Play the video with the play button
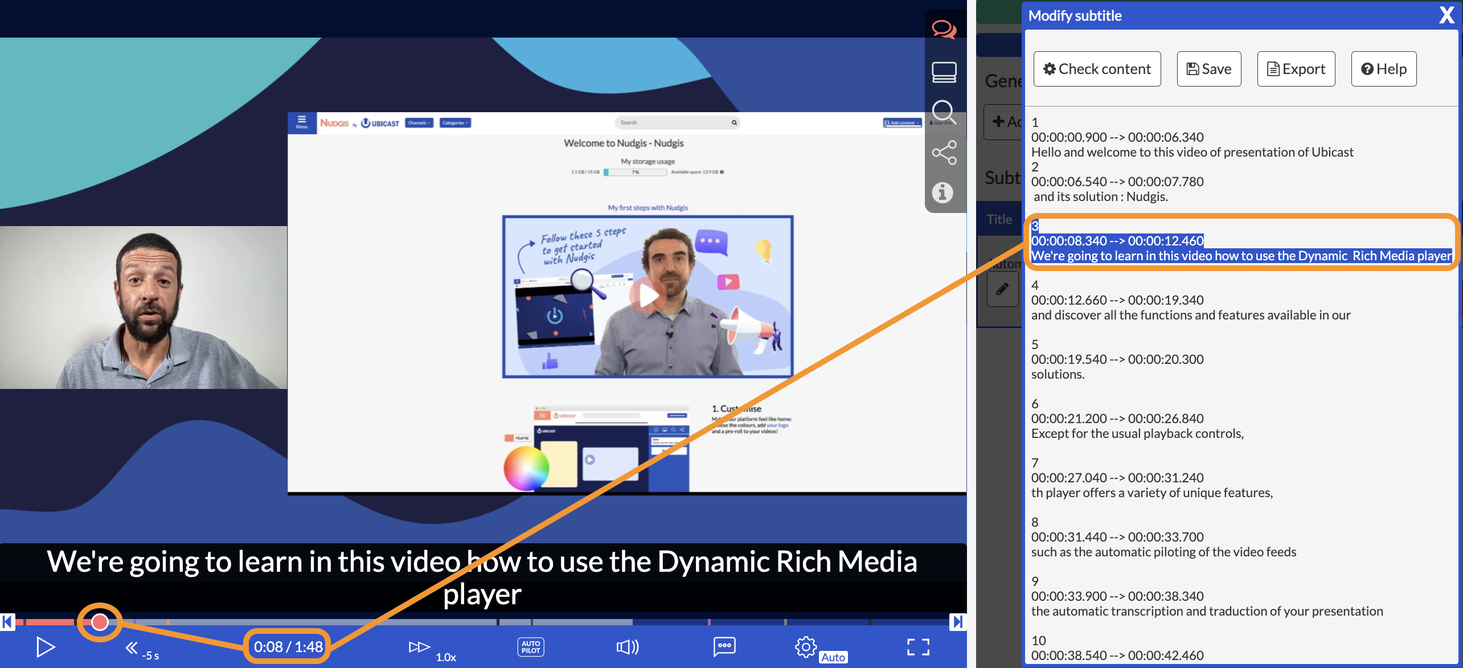1463x668 pixels. coord(45,647)
